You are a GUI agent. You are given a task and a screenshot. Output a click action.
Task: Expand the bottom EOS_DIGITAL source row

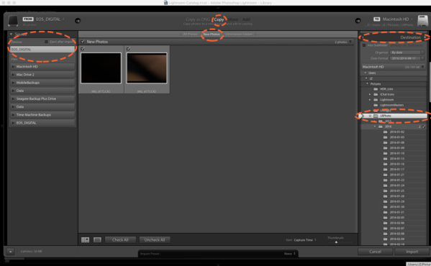pos(13,123)
